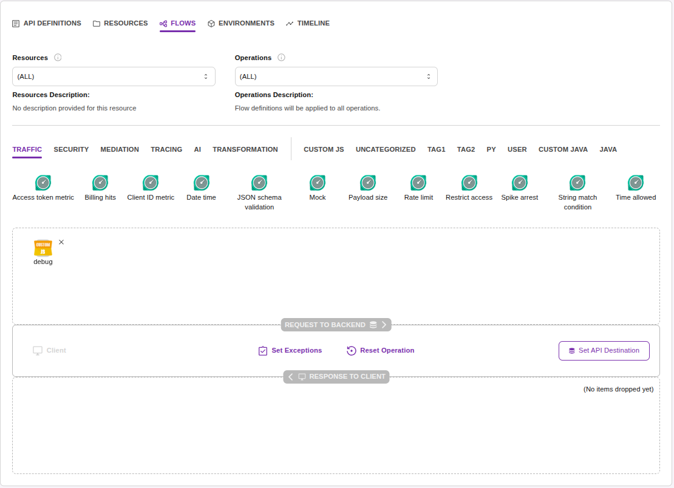The height and width of the screenshot is (488, 674).
Task: Switch to the Security policy tab
Action: [71, 149]
